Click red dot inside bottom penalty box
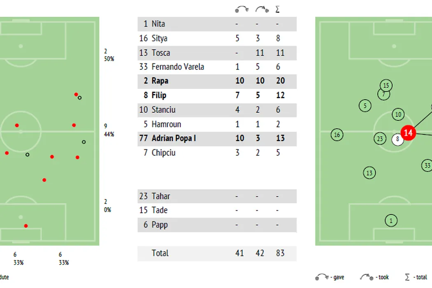The width and height of the screenshot is (432, 288). (x=26, y=225)
